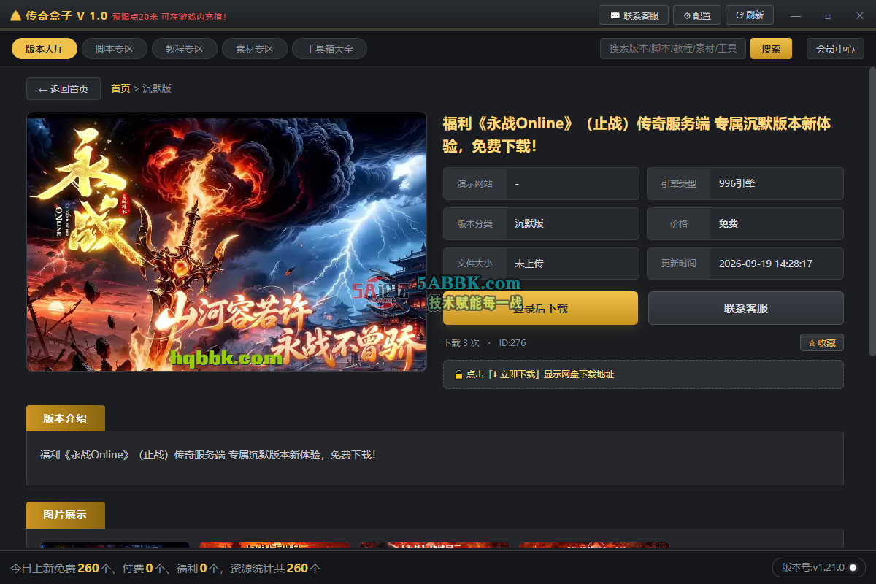The height and width of the screenshot is (584, 876).
Task: Click the ID:276 text
Action: 512,342
